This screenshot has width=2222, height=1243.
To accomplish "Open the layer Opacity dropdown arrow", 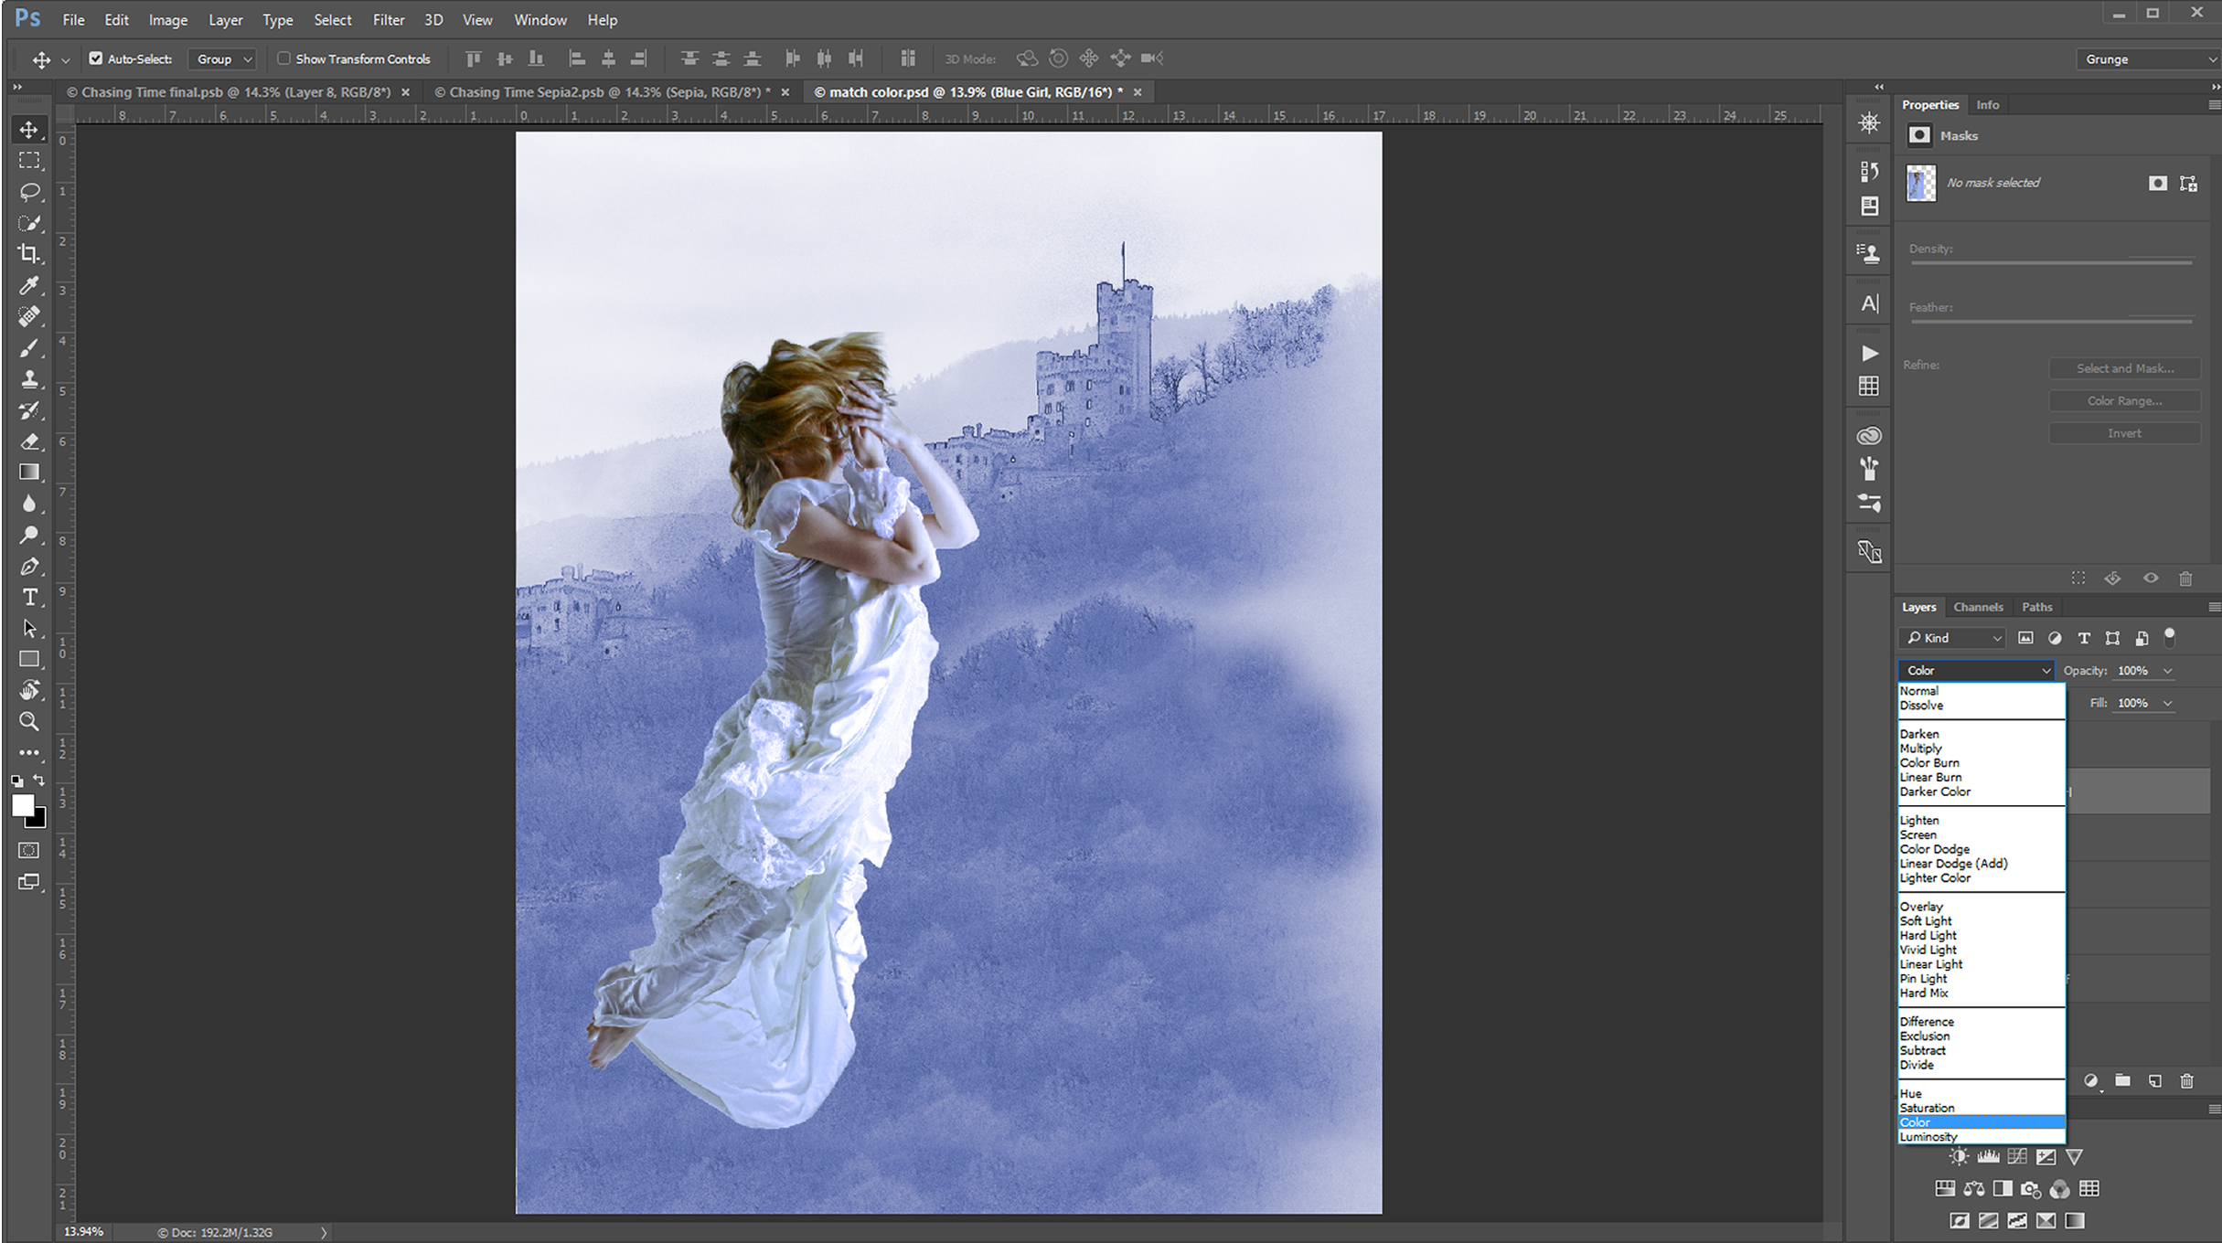I will tap(2167, 671).
